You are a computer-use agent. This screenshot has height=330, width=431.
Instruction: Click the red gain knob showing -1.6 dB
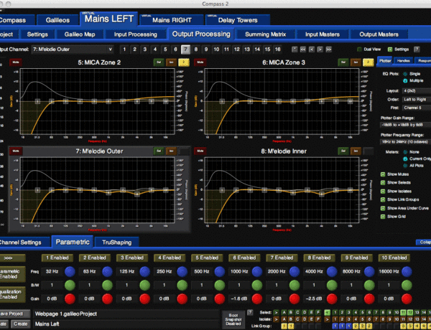(258, 298)
